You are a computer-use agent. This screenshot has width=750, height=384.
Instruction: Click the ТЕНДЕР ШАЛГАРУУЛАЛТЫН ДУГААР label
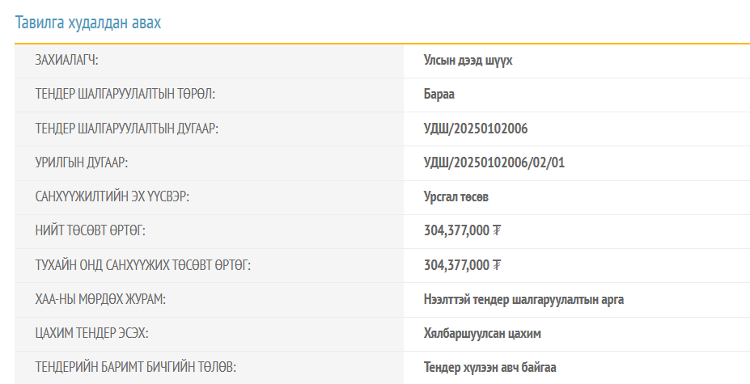(x=127, y=129)
